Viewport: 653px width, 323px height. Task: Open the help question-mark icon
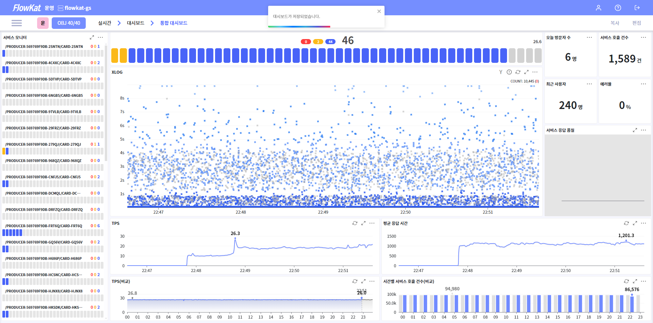click(618, 8)
